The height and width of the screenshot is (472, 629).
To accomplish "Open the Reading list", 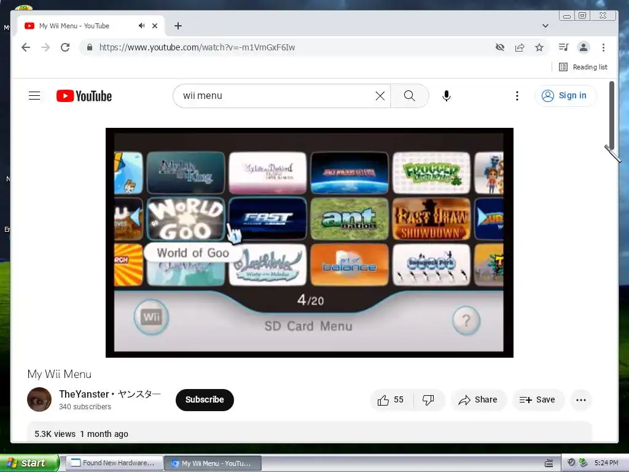I will 583,67.
